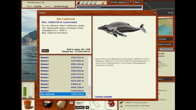Open the help question mark button
The width and height of the screenshot is (196, 110).
[130, 2]
